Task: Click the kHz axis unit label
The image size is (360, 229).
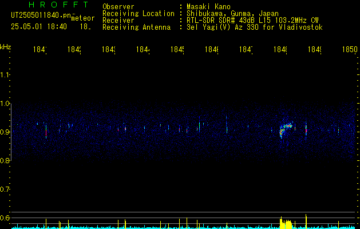Action: click(x=6, y=47)
